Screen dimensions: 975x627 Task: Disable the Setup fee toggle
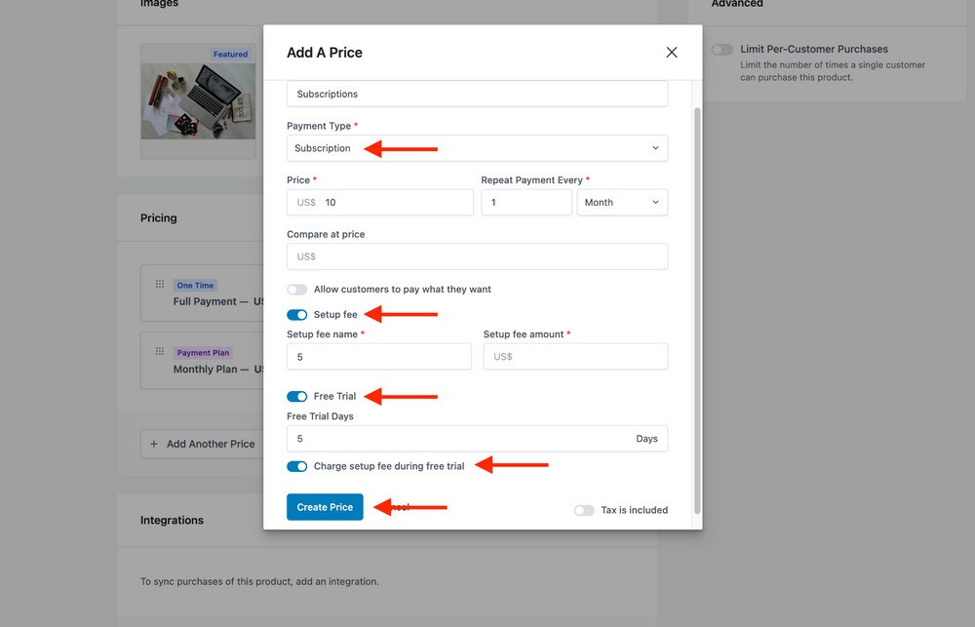tap(296, 314)
